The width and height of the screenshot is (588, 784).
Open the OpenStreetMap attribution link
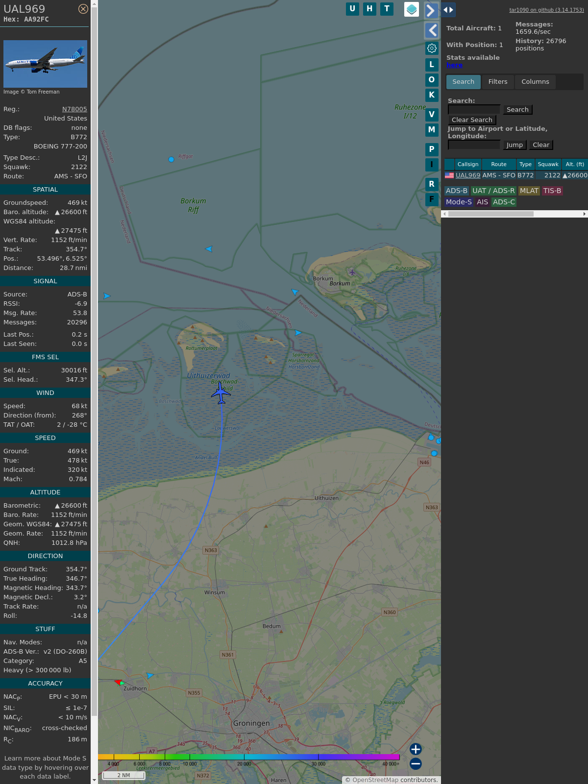375,780
